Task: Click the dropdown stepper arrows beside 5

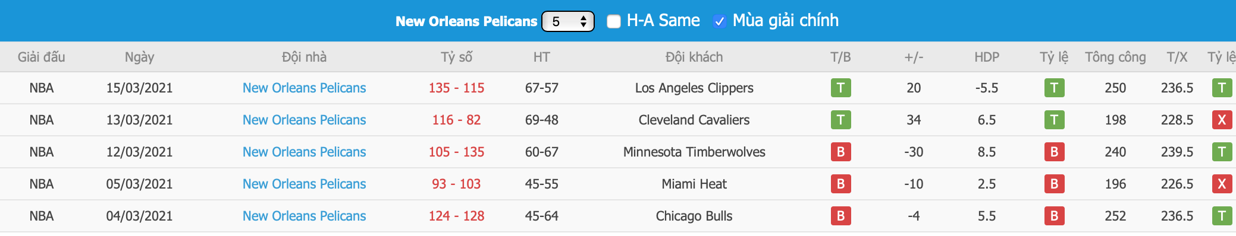Action: [584, 21]
